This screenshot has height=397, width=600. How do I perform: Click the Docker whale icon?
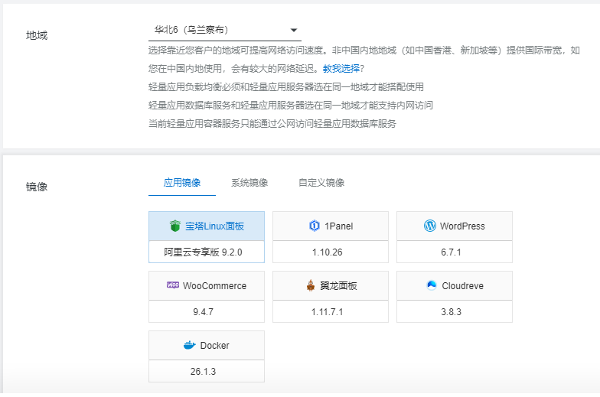coord(190,346)
